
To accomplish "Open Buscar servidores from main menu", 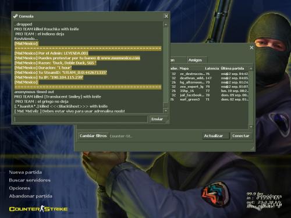I will point(30,180).
